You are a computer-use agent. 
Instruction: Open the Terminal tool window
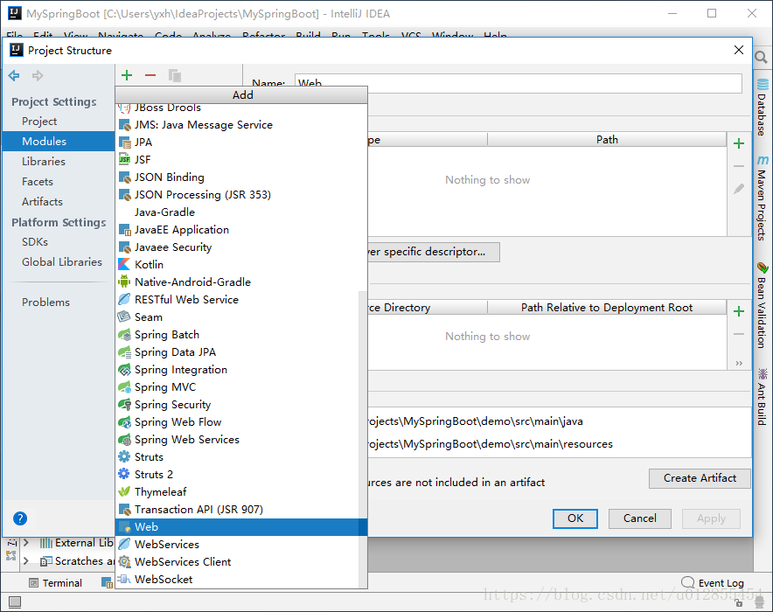pyautogui.click(x=56, y=583)
